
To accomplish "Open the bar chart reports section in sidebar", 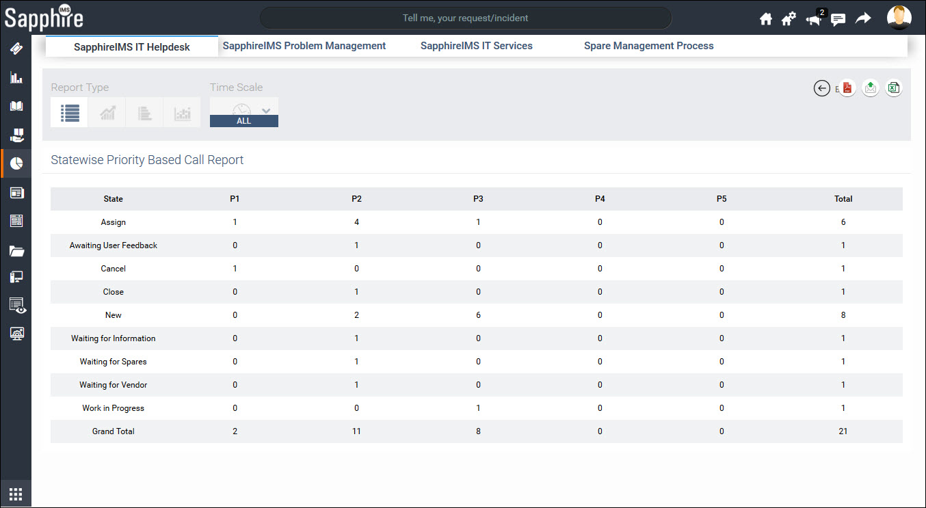I will pos(15,77).
